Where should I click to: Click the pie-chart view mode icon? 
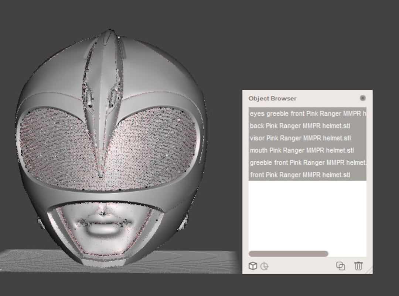coord(264,266)
